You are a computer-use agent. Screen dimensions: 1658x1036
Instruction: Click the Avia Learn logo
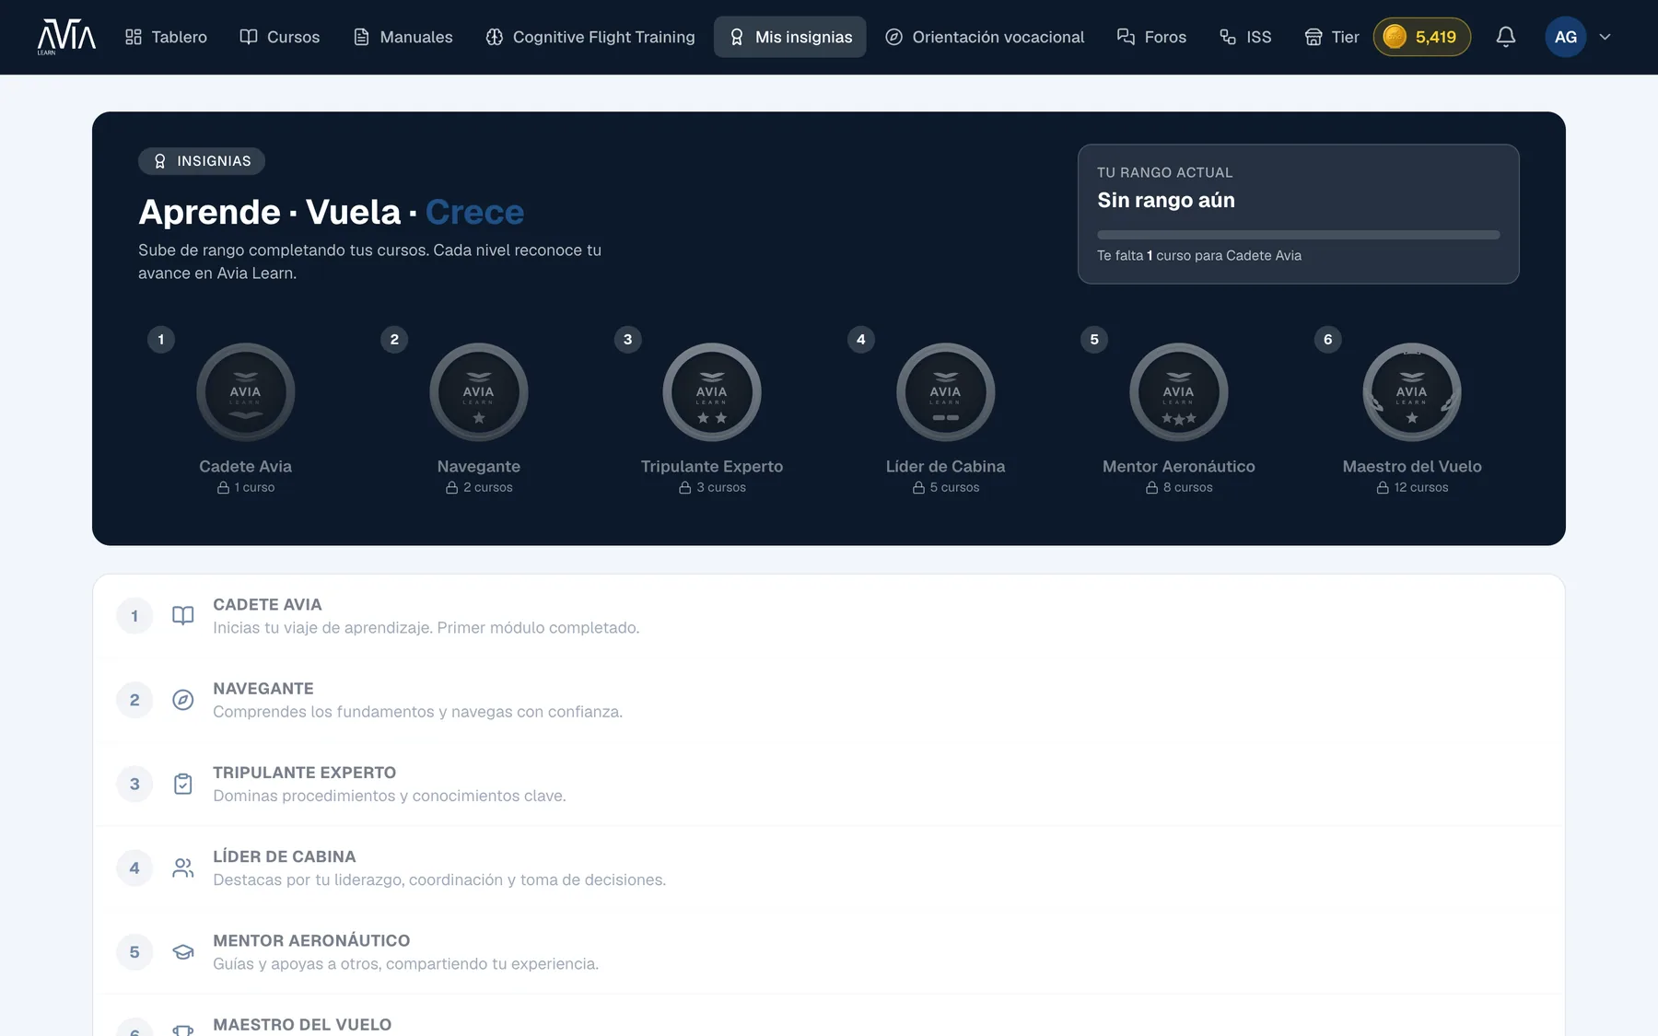[x=66, y=37]
